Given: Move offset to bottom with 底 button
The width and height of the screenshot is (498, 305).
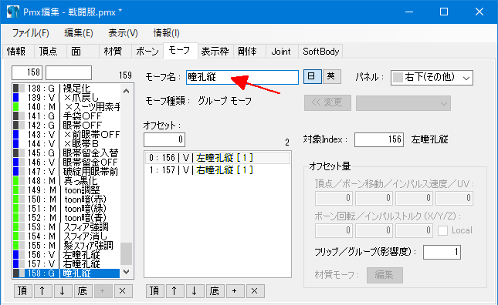Looking at the screenshot, I should [215, 290].
